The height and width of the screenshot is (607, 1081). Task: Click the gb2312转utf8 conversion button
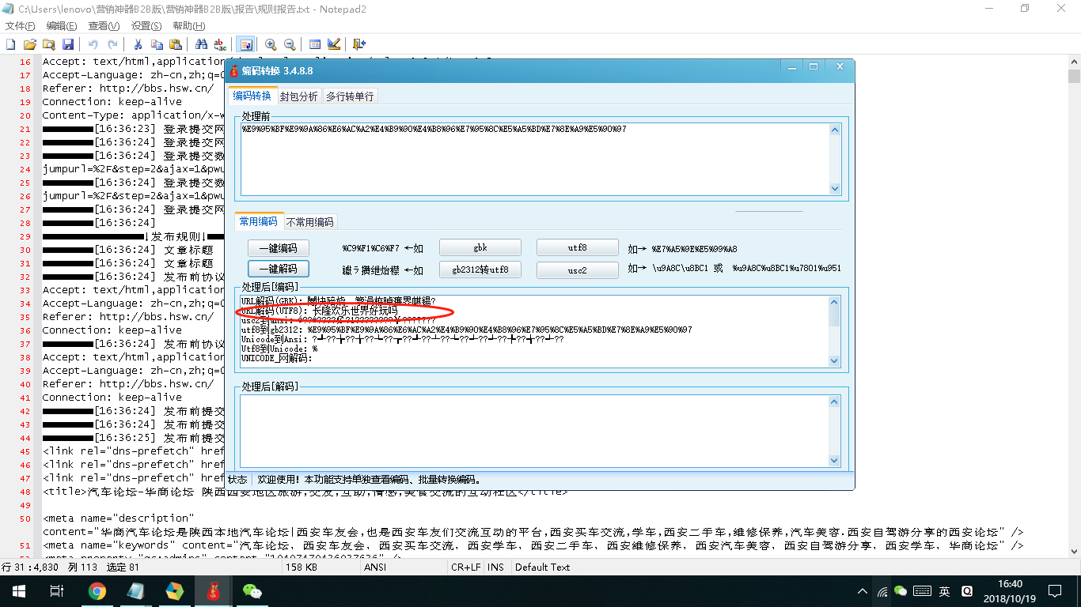tap(480, 269)
